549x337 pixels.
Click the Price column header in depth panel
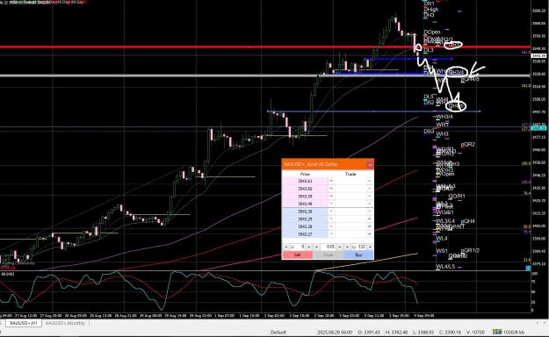305,174
